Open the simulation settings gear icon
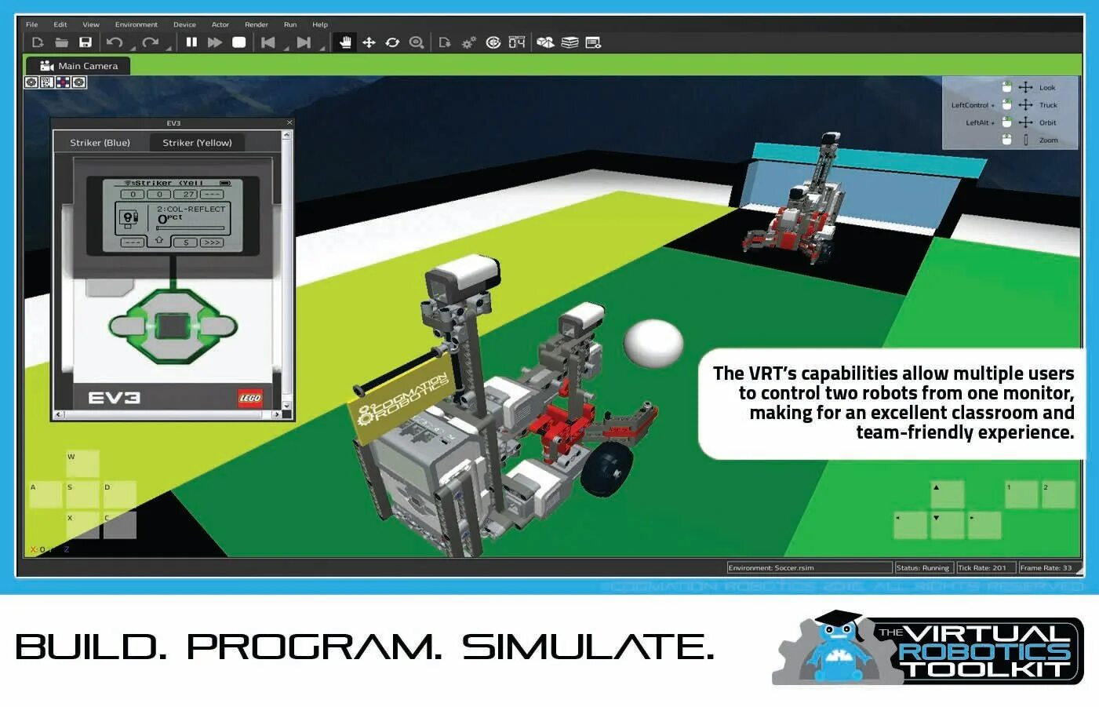 coord(469,42)
